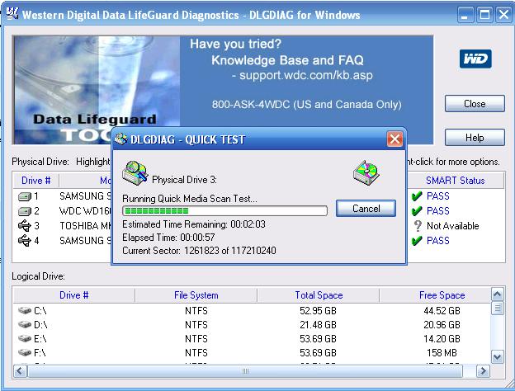515x391 pixels.
Task: Click the magnifier drive icon in Quick Test dialog
Action: pos(135,172)
